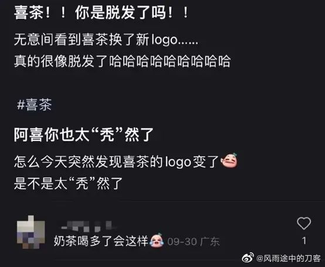The height and width of the screenshot is (267, 325).
Task: Click the laughing emoji after logo变了
Action: [x=229, y=160]
